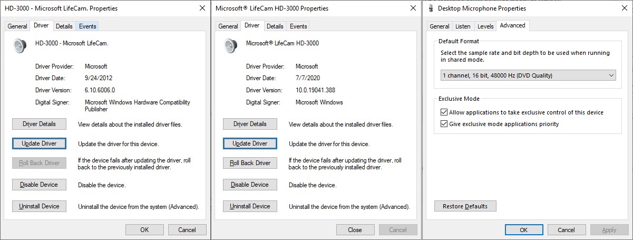The image size is (633, 240).
Task: Click microphone icon in Desktop Microphone Properties title bar
Action: (x=432, y=8)
